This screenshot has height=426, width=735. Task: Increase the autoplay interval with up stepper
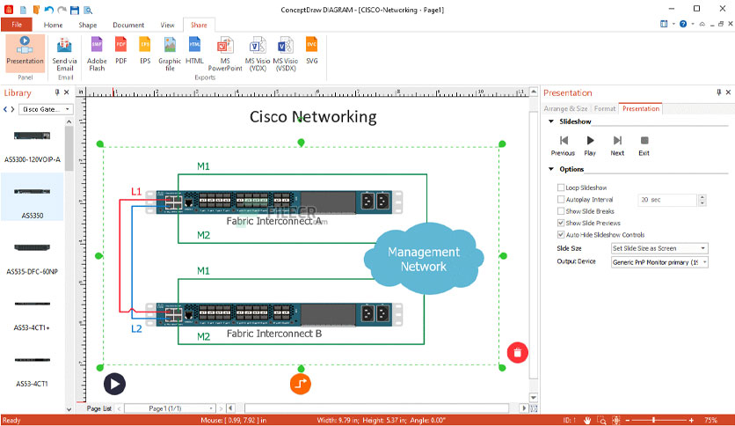point(702,197)
